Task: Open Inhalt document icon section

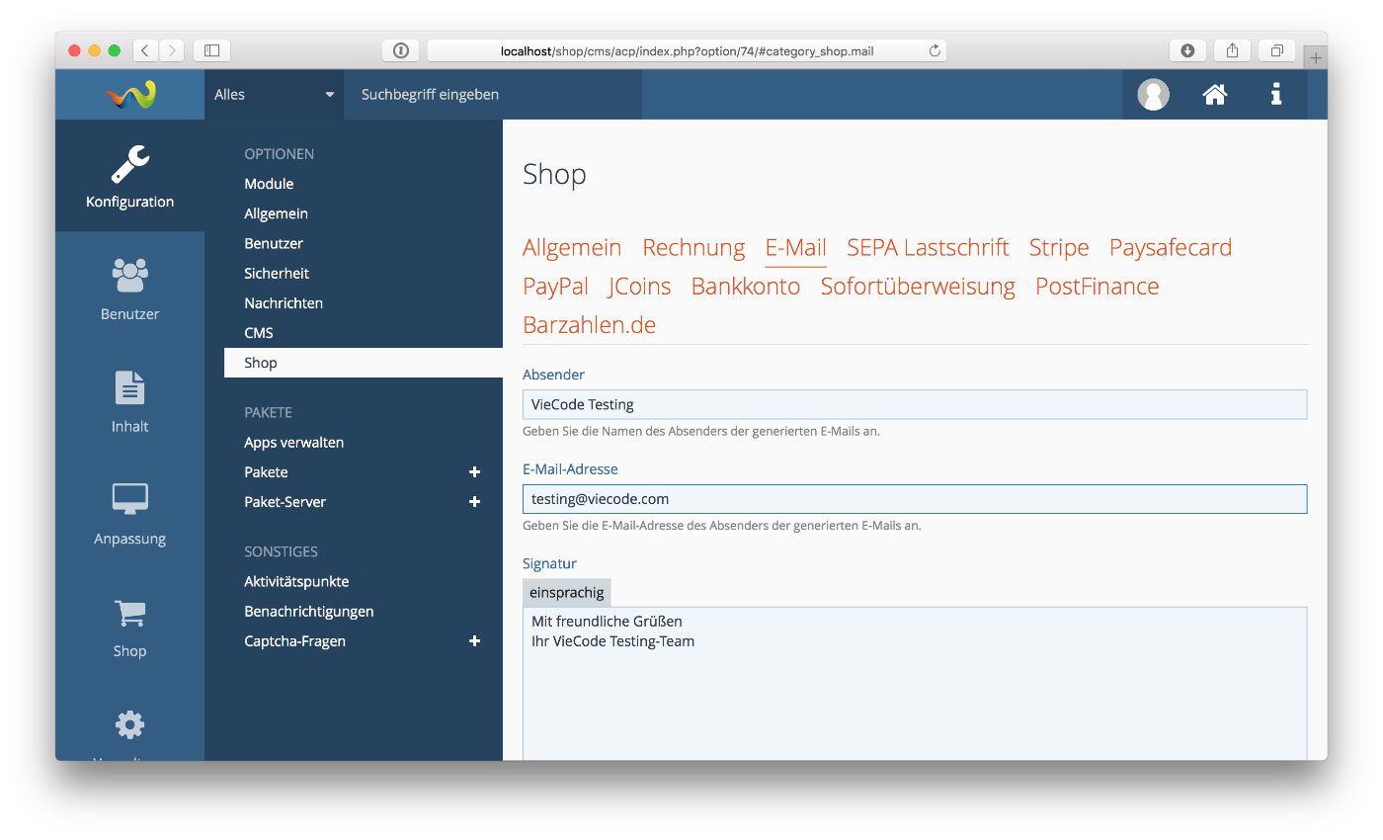Action: (129, 401)
